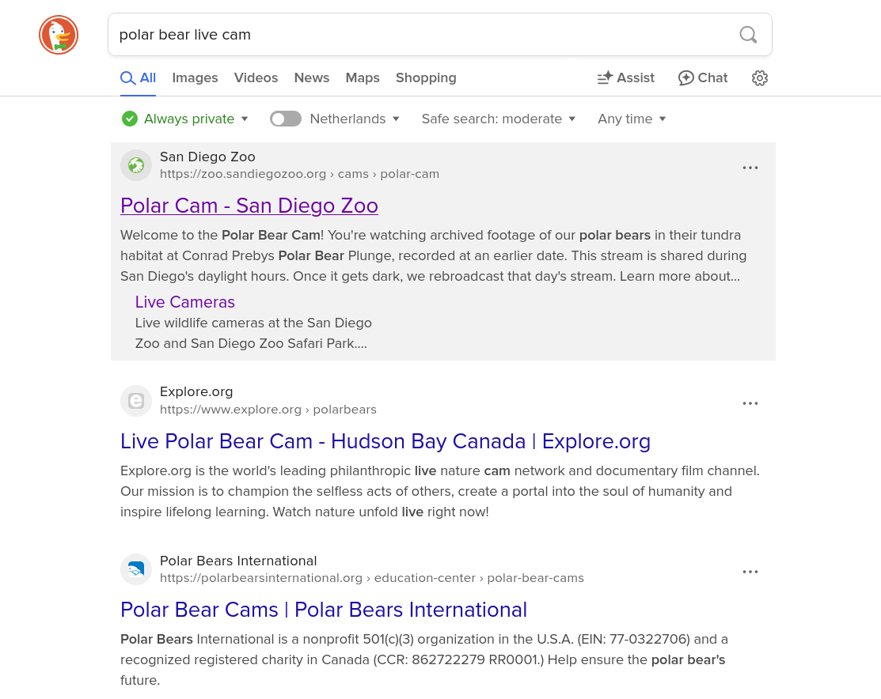Switch to the Images tab

click(195, 78)
